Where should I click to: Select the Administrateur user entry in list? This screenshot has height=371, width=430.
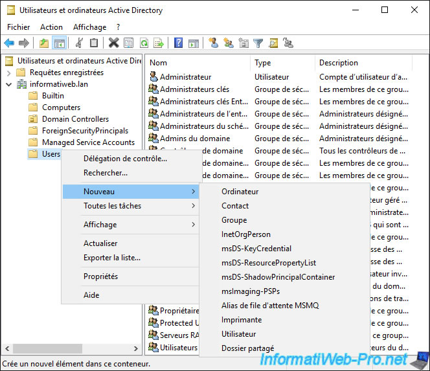point(185,77)
